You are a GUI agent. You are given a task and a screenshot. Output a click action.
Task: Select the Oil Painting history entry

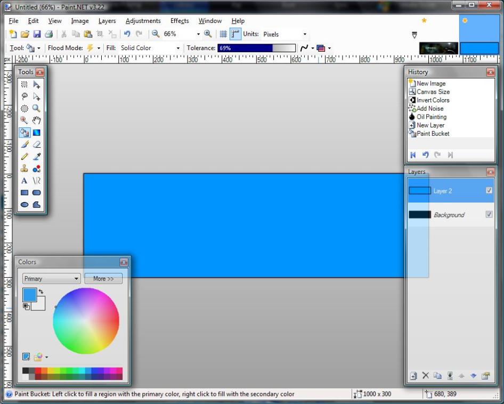tap(431, 117)
